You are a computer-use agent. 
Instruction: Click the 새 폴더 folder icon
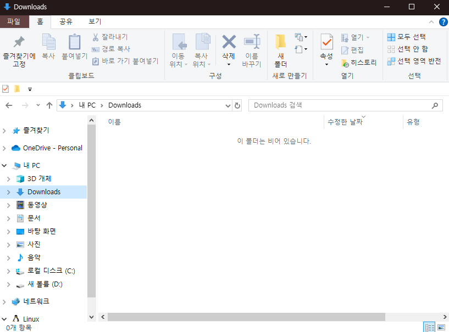click(x=281, y=42)
